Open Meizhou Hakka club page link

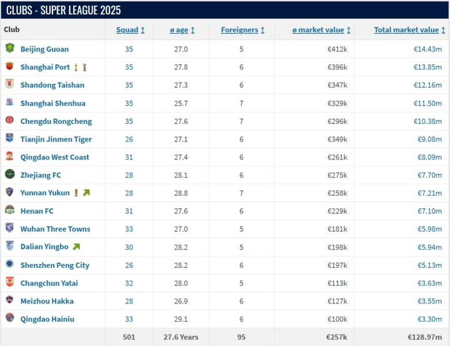(47, 301)
